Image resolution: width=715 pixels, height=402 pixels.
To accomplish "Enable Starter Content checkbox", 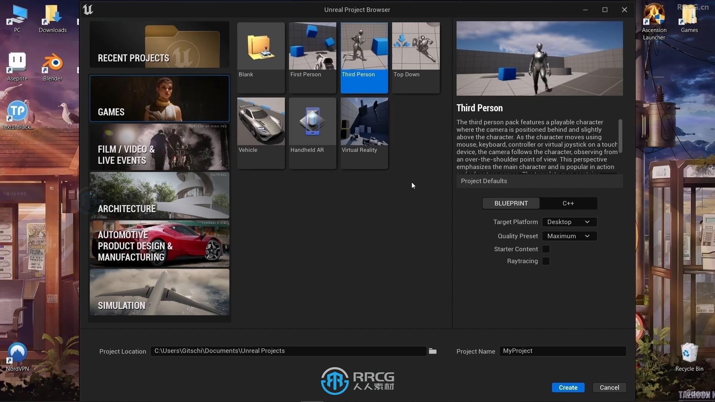I will (x=546, y=249).
